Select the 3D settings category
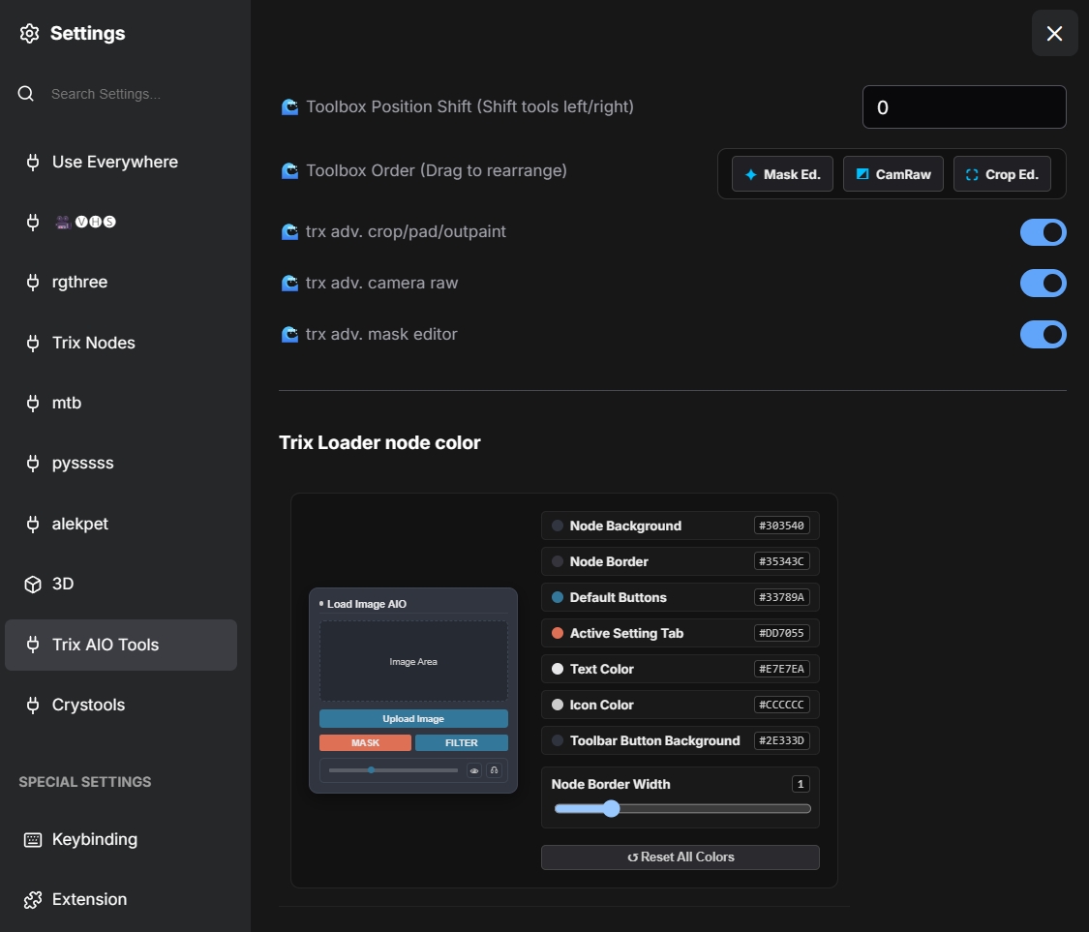 pos(121,584)
